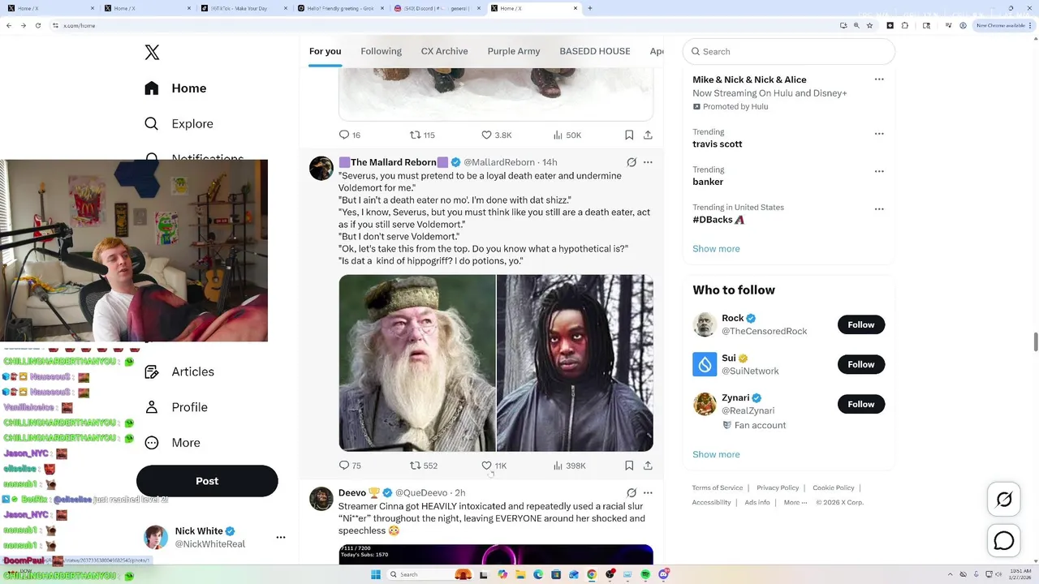The width and height of the screenshot is (1039, 584).
Task: Open Articles in the sidebar
Action: [x=179, y=371]
